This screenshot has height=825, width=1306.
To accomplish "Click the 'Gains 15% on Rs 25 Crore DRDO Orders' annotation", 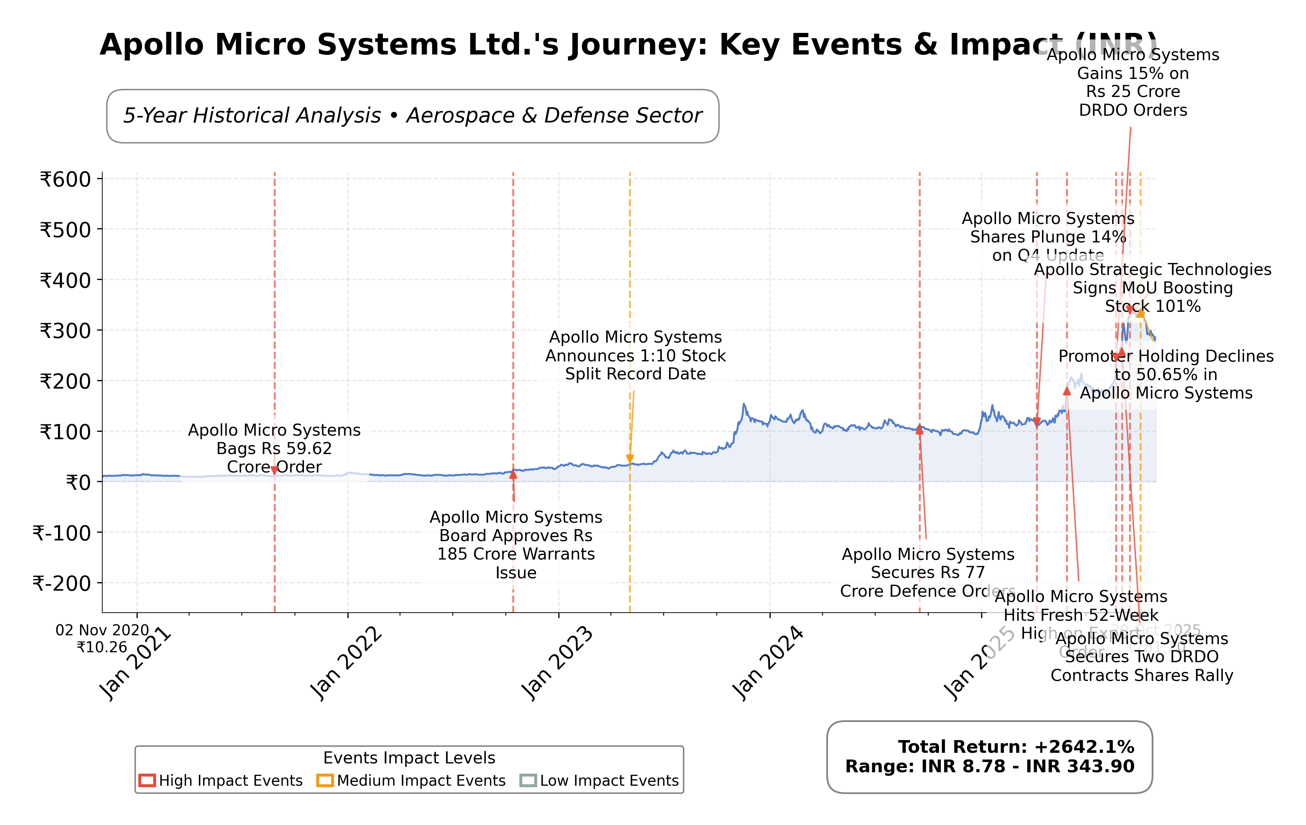I will pyautogui.click(x=1133, y=82).
